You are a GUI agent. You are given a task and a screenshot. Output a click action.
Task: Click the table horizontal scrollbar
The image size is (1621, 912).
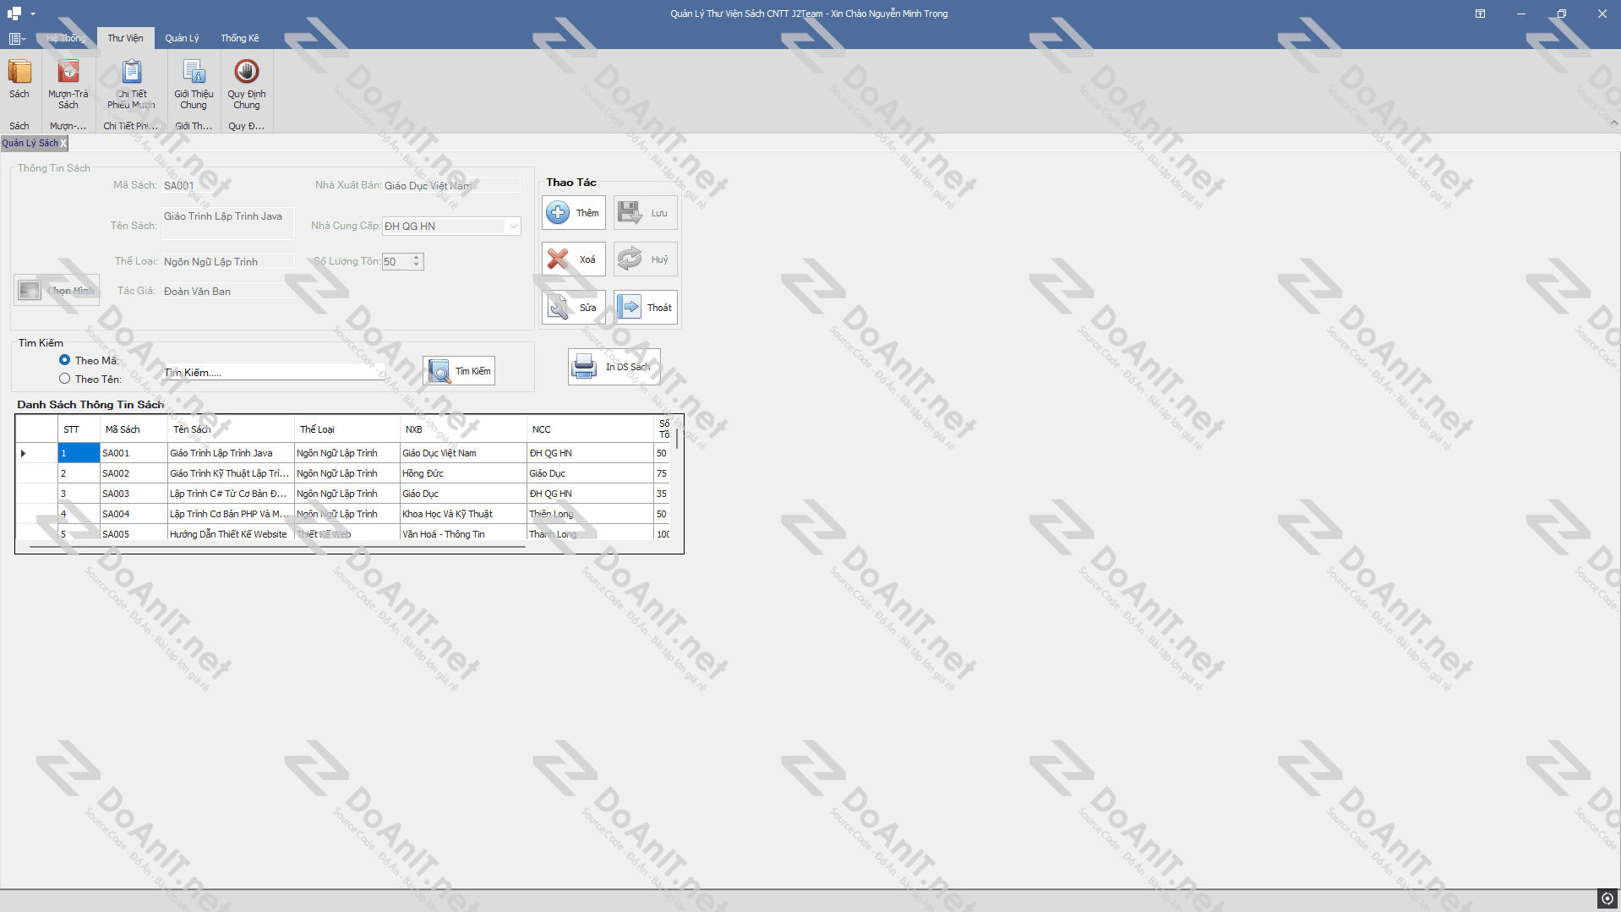tap(277, 547)
